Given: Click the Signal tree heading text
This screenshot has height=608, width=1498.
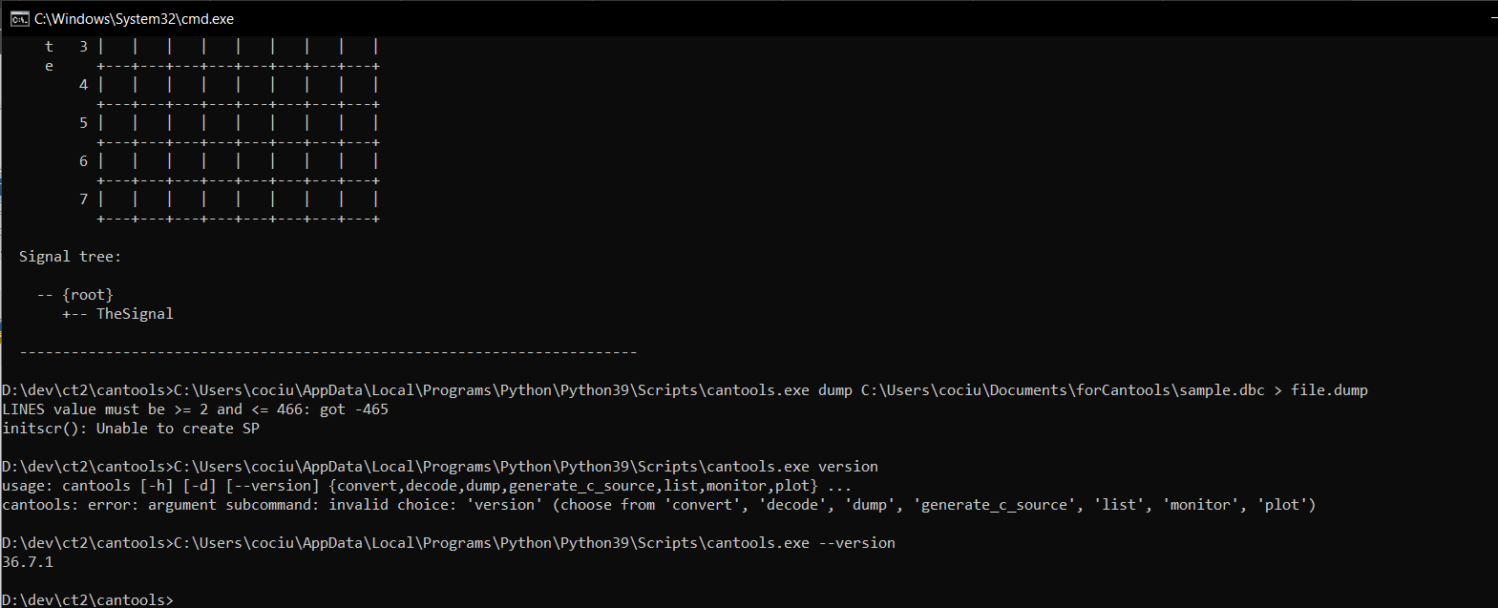Looking at the screenshot, I should pyautogui.click(x=70, y=256).
